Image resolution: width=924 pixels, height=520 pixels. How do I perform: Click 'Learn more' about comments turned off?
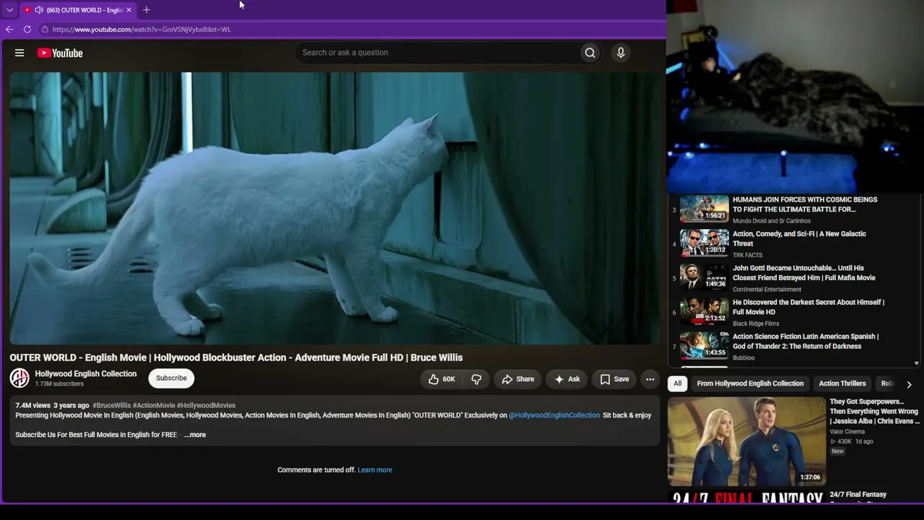pos(375,470)
